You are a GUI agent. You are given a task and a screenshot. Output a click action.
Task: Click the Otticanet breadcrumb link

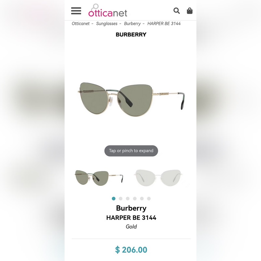tap(81, 23)
